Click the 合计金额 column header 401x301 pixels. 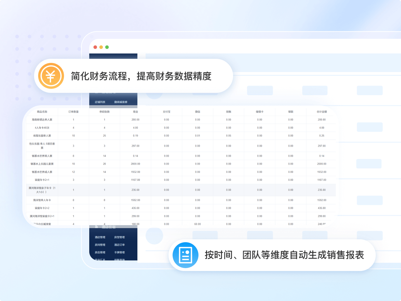[x=321, y=112]
